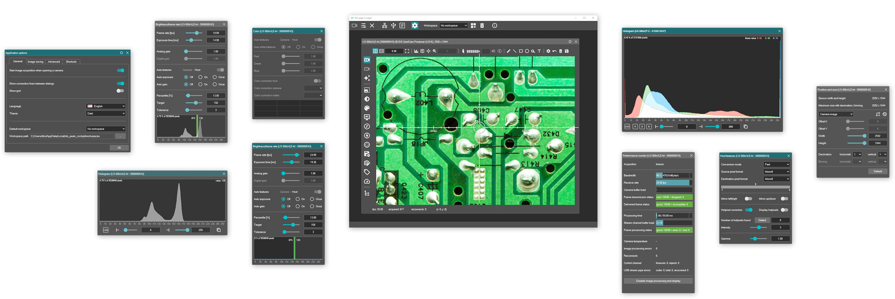Open the camera list icon in Cockpit toolbar
The image size is (895, 299).
(x=363, y=25)
